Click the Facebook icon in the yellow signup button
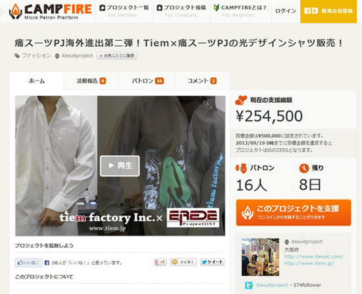The image size is (362, 294). click(x=307, y=11)
